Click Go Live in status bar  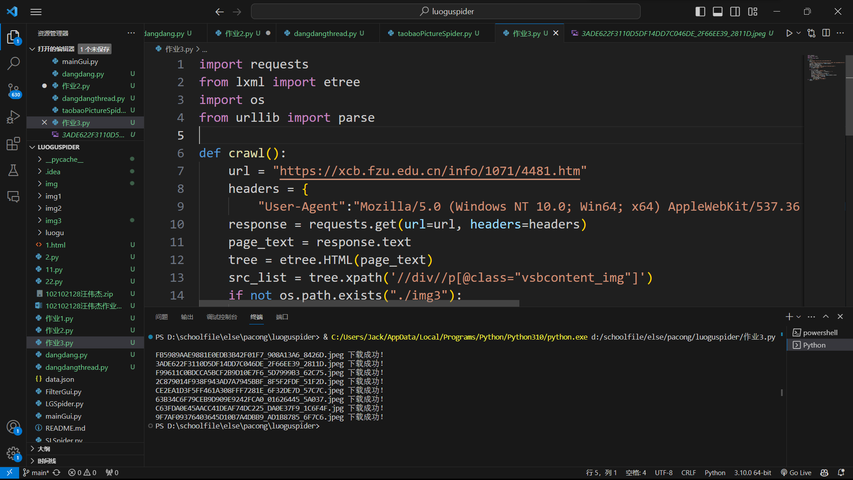coord(796,472)
